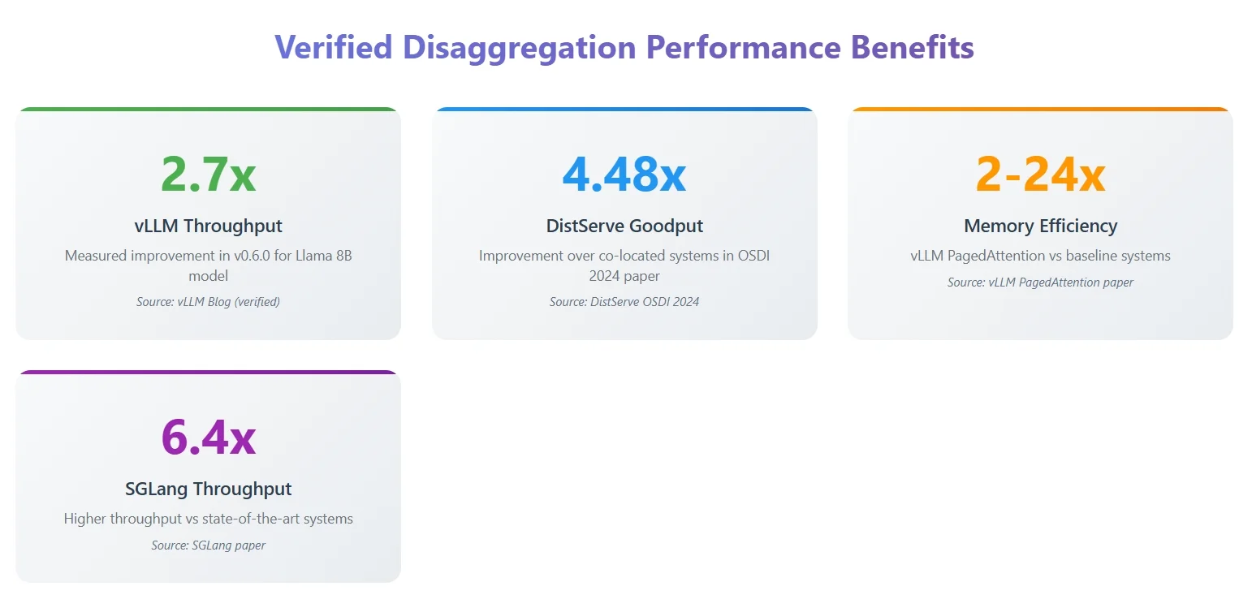Click the green 2.7x statistic
The width and height of the screenshot is (1252, 595).
pyautogui.click(x=209, y=173)
